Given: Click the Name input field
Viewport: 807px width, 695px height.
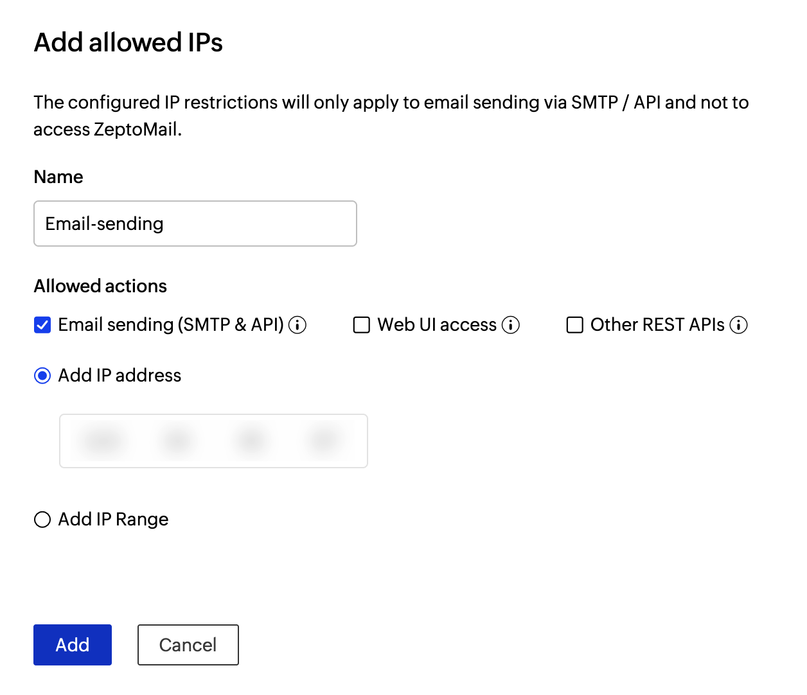Looking at the screenshot, I should (195, 224).
